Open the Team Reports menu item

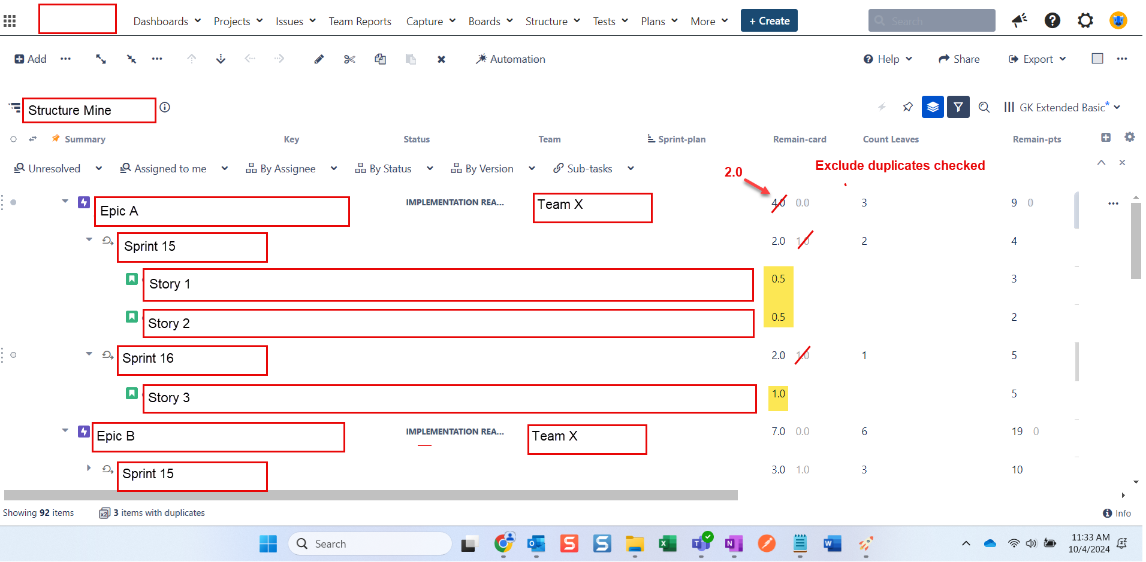(360, 21)
